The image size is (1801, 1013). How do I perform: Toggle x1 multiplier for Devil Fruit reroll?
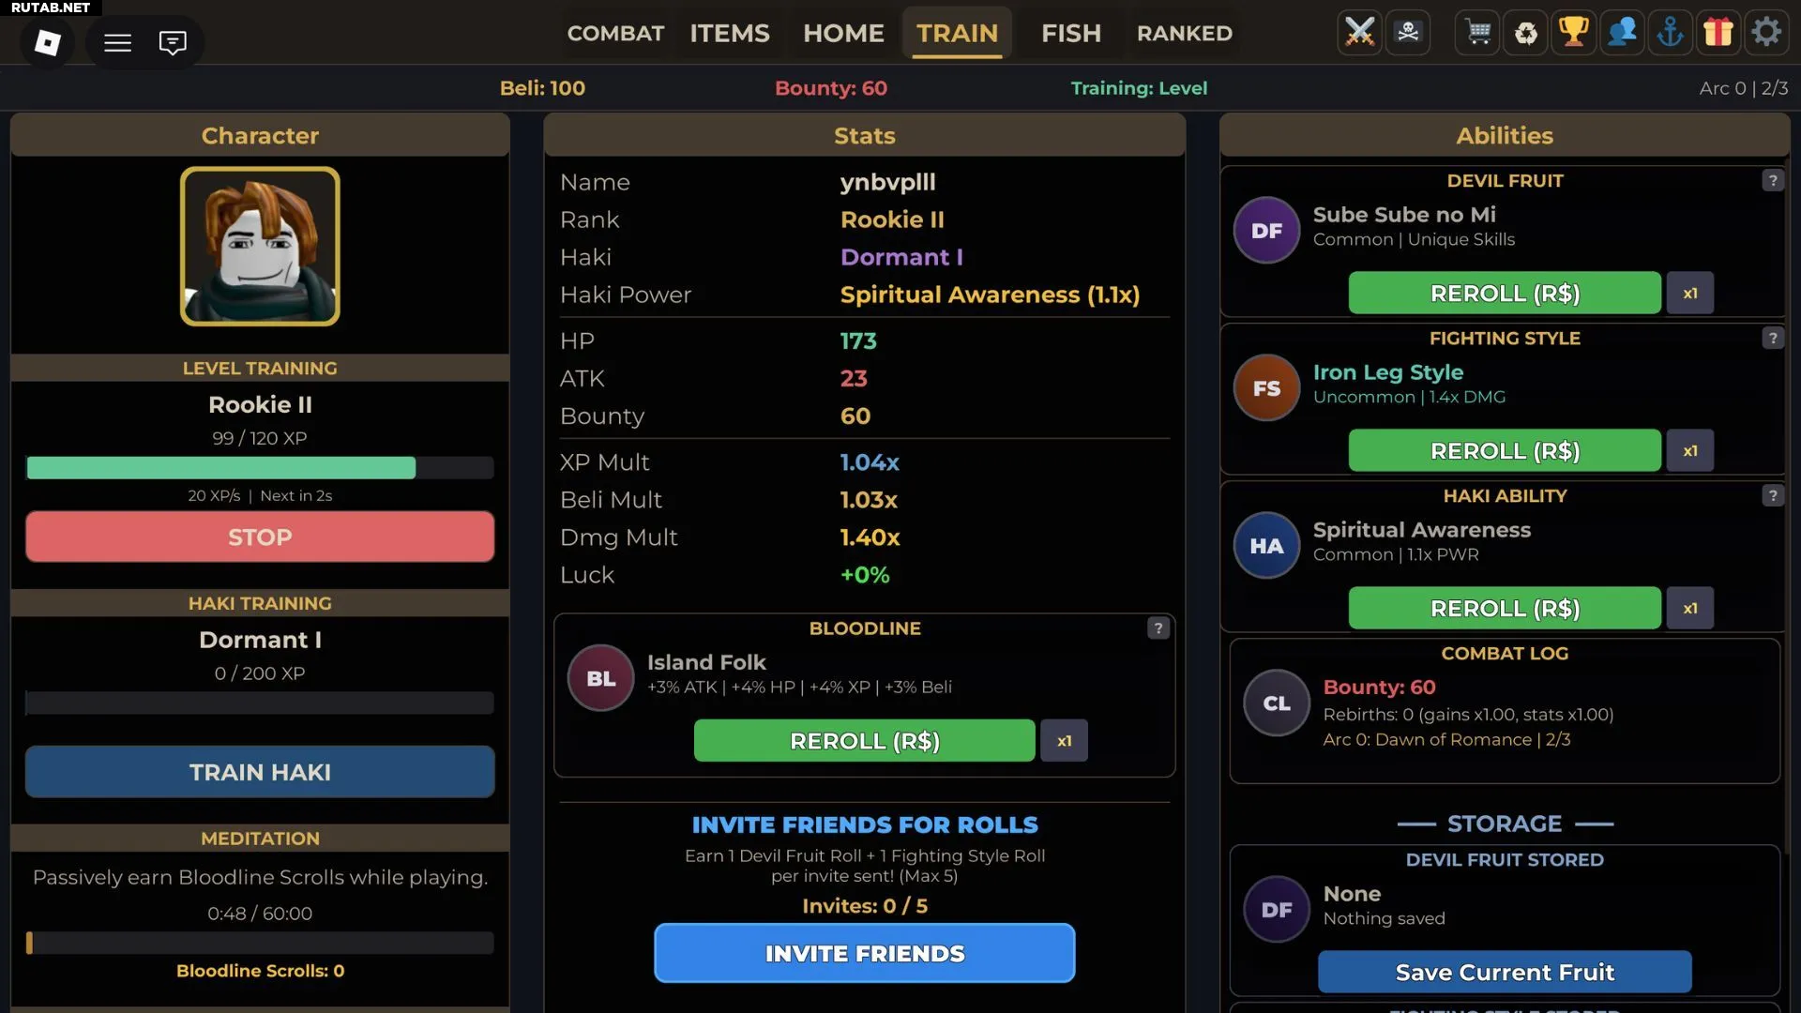point(1690,293)
